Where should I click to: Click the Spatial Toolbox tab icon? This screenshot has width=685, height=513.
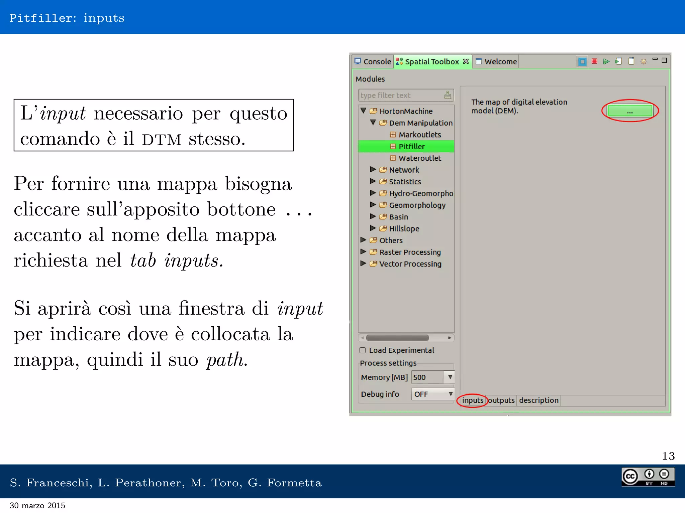coord(399,61)
